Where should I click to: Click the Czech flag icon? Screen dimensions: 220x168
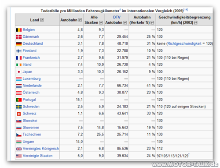click(x=19, y=135)
